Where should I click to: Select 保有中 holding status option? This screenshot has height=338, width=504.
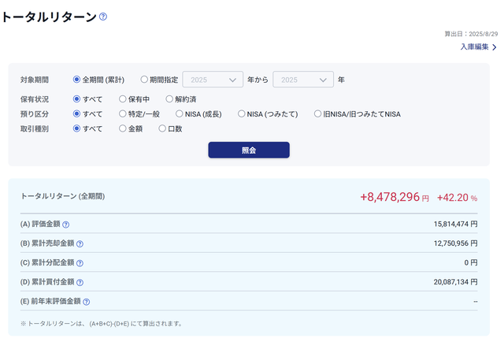coord(123,99)
